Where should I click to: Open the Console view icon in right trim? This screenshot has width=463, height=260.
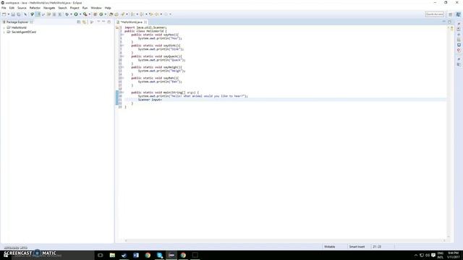coord(459,45)
